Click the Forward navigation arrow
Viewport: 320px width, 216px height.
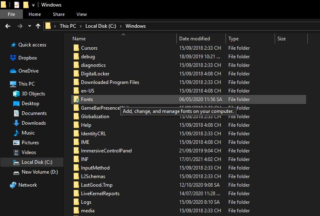20,26
